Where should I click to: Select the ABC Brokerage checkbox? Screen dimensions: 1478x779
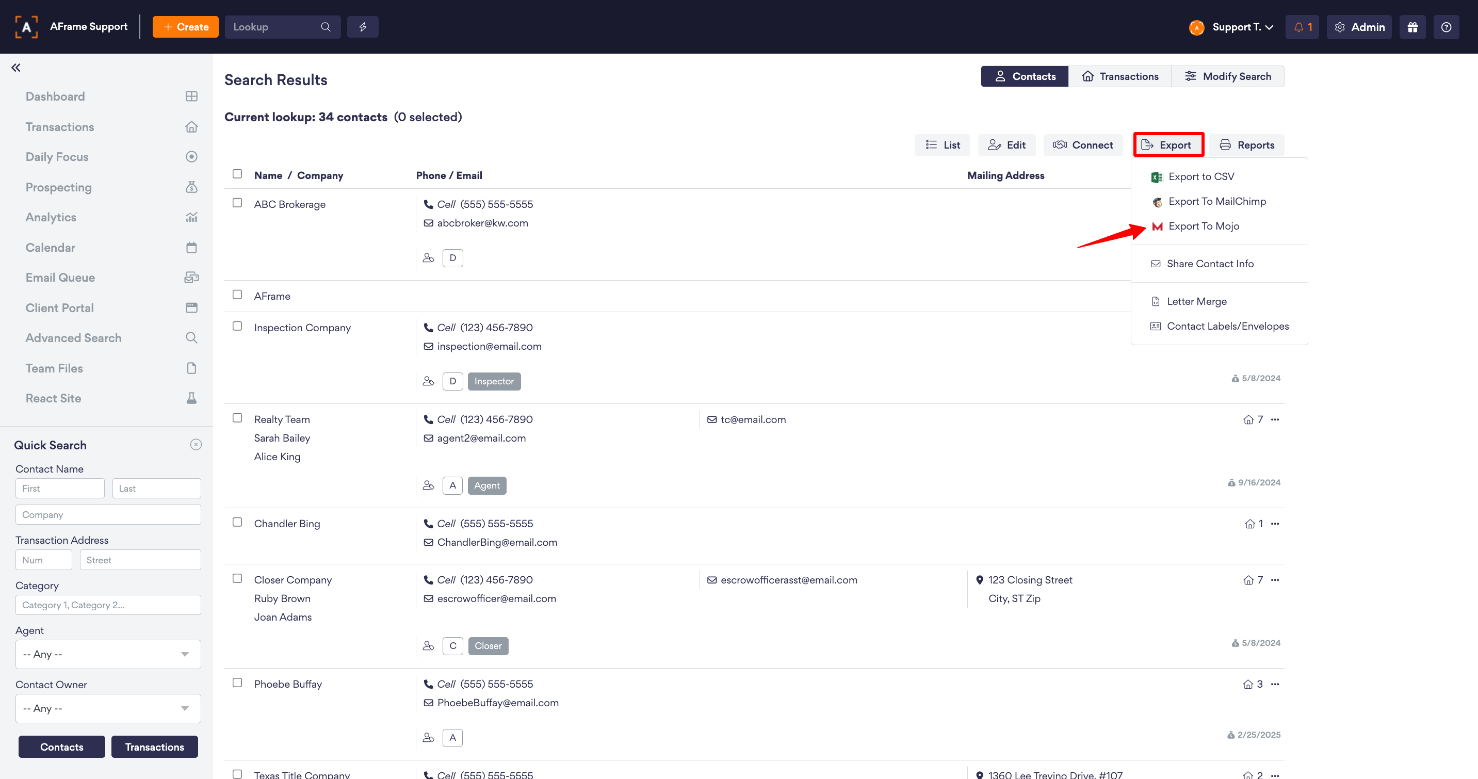(237, 203)
